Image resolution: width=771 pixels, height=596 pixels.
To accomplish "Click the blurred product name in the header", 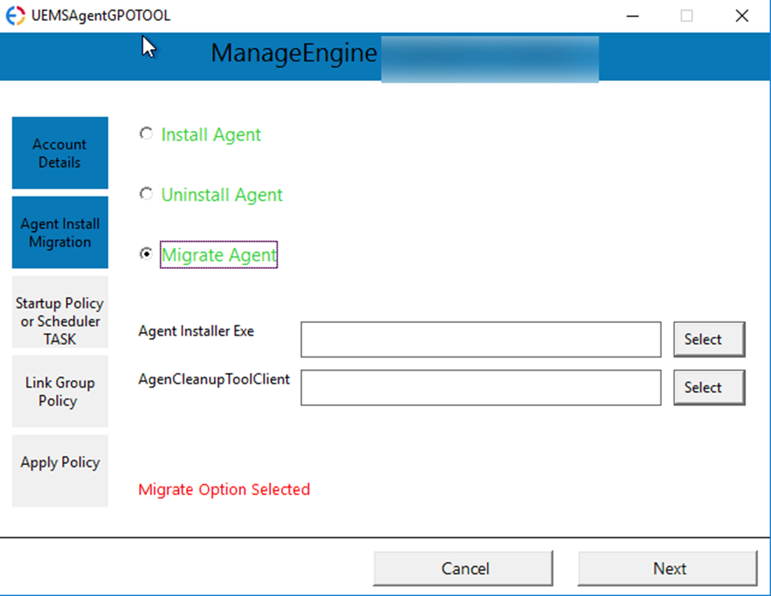I will [x=491, y=59].
